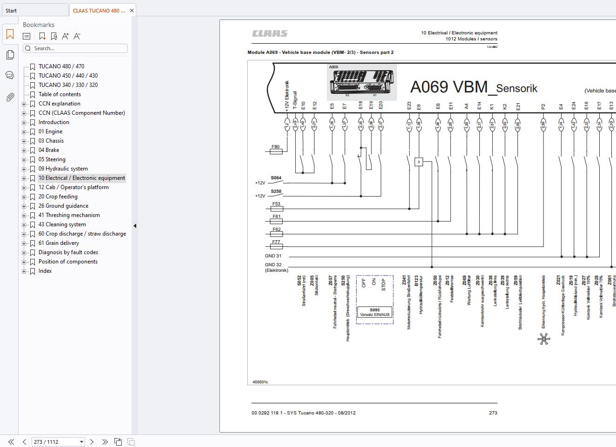This screenshot has height=447, width=616.
Task: Click the previous view icon in the status bar
Action: point(118,442)
